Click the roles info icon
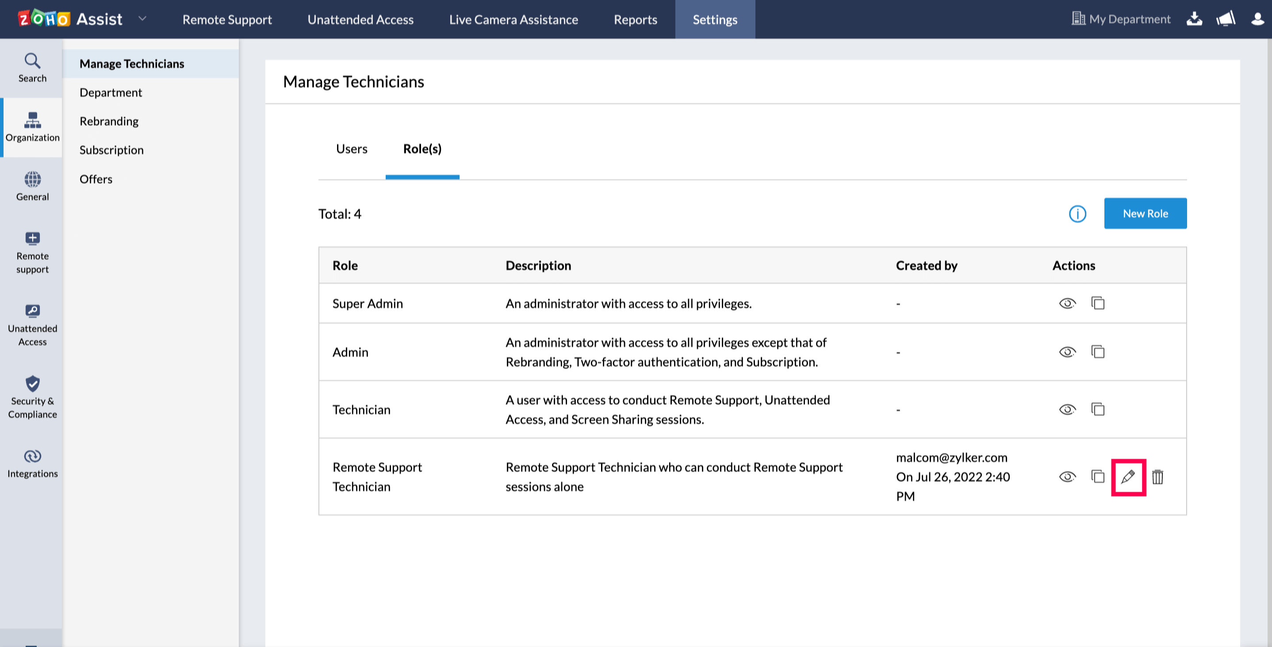 pos(1077,214)
